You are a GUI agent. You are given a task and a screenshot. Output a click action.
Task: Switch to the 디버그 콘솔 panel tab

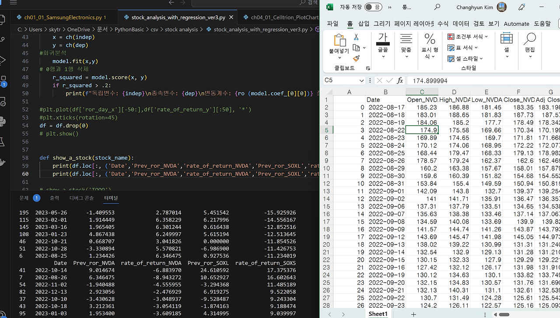(81, 198)
